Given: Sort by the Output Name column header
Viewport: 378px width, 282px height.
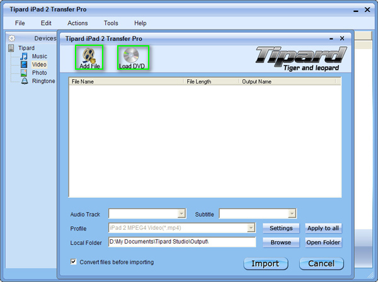Looking at the screenshot, I should [287, 82].
